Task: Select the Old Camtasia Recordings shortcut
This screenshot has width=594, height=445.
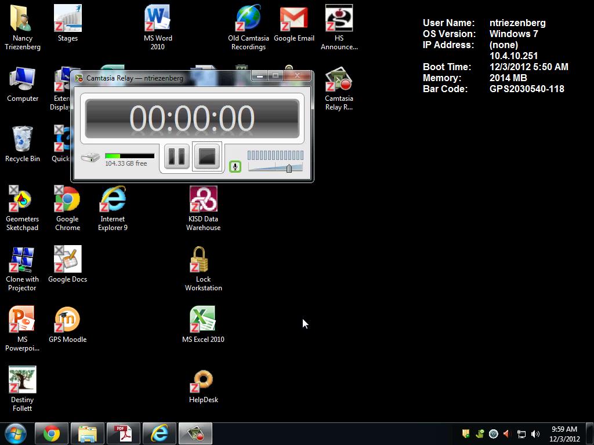Action: point(248,28)
